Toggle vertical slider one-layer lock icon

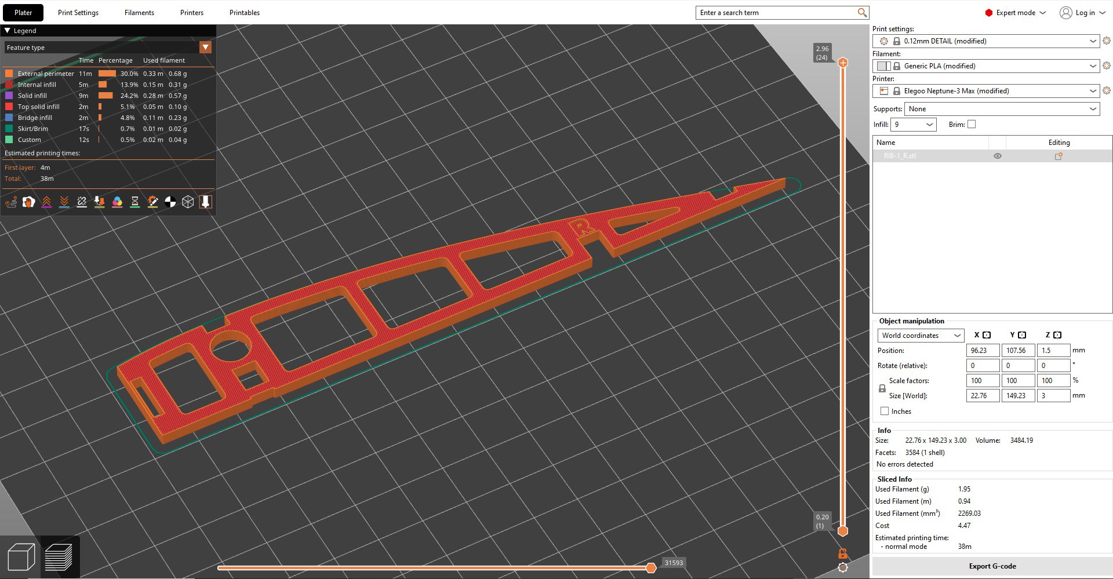pyautogui.click(x=843, y=553)
